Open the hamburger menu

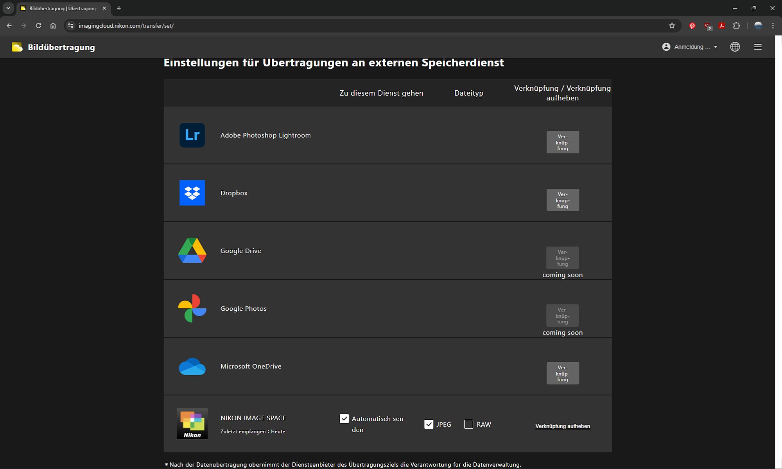[758, 47]
